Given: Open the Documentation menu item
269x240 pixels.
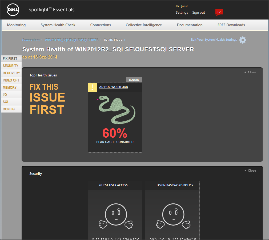Looking at the screenshot, I should tap(190, 25).
